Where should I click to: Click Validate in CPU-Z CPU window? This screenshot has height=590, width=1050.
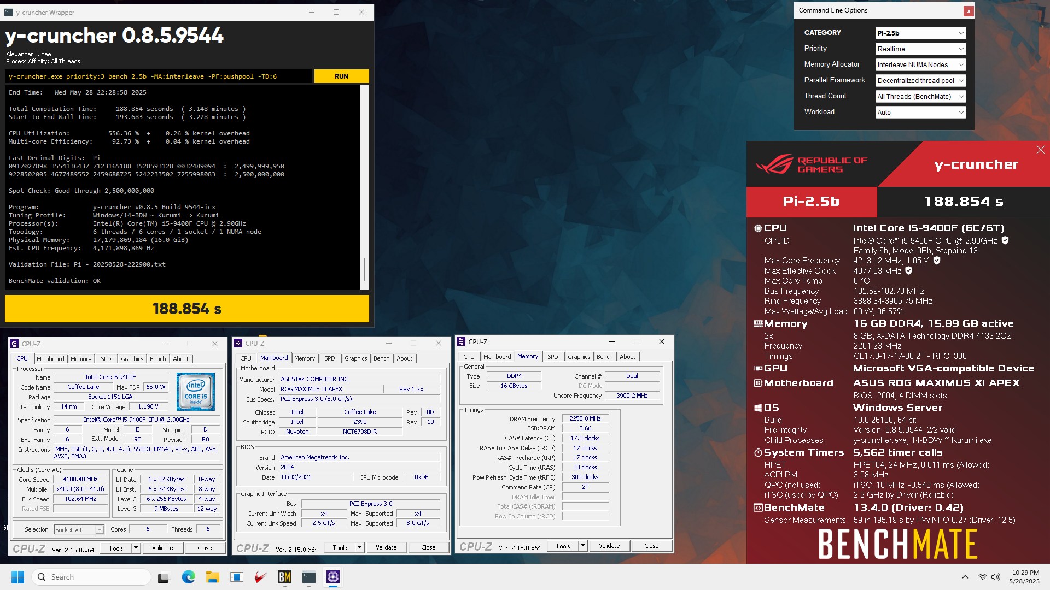(x=162, y=548)
